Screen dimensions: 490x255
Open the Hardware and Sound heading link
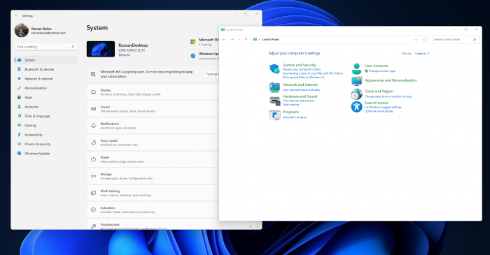300,96
